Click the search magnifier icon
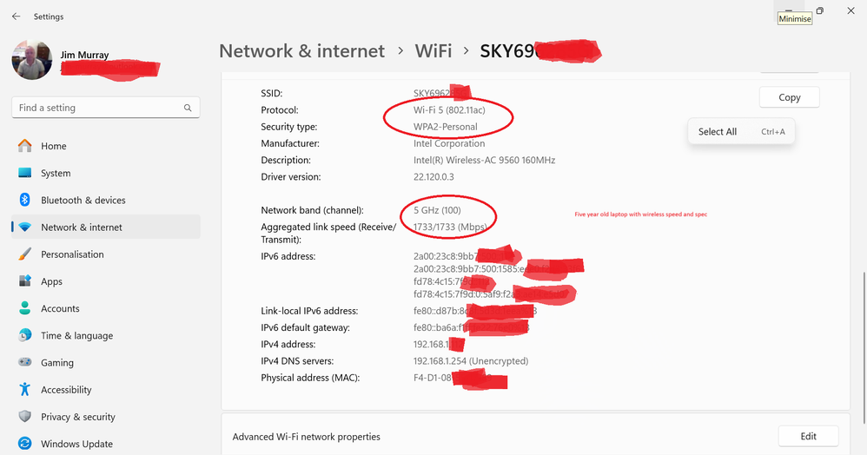The image size is (867, 455). (x=188, y=108)
